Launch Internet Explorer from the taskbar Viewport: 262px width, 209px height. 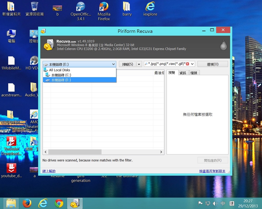(x=43, y=203)
